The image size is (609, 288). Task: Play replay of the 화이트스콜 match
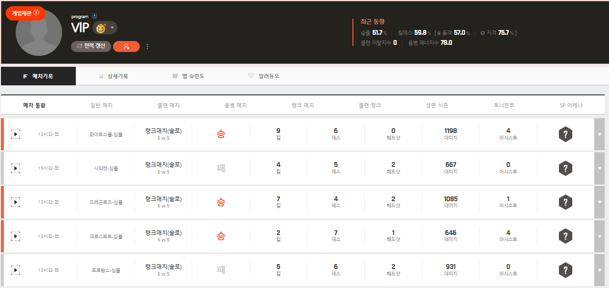16,134
